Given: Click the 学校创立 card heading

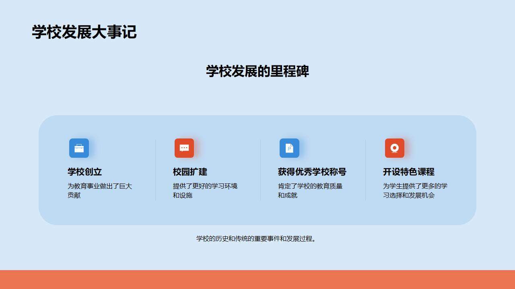Looking at the screenshot, I should (x=84, y=172).
